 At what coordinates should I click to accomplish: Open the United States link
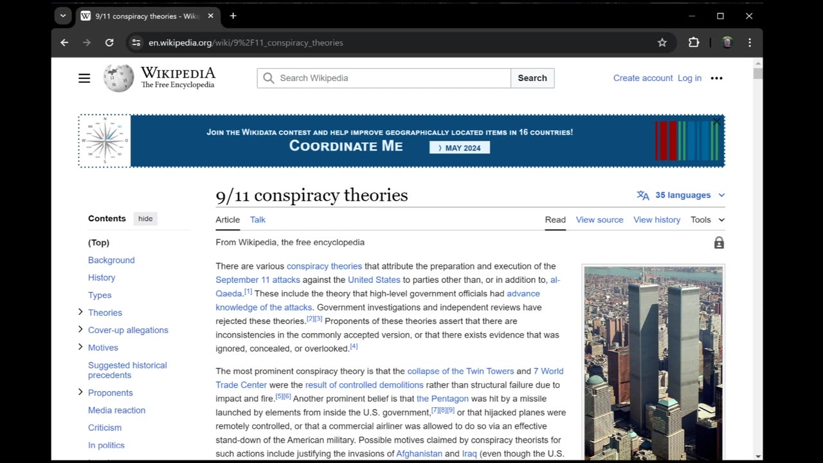pos(374,280)
